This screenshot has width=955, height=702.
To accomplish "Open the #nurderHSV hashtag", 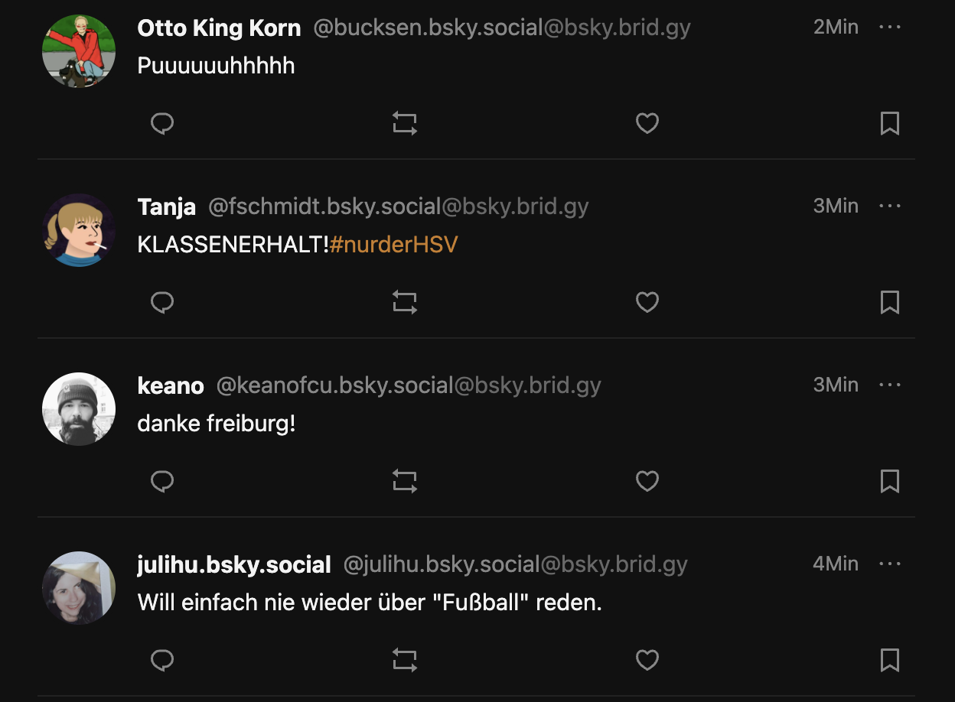I will click(x=394, y=245).
